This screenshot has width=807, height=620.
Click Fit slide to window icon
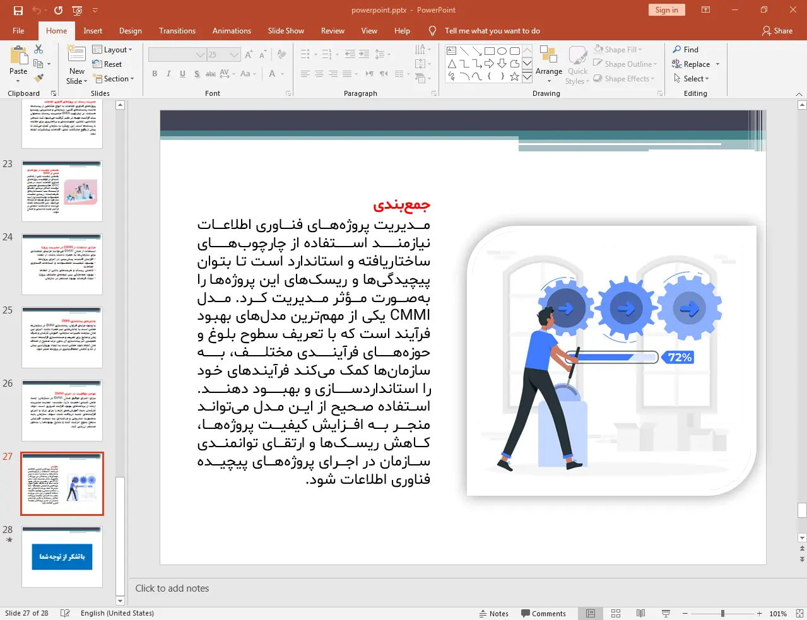coord(799,613)
